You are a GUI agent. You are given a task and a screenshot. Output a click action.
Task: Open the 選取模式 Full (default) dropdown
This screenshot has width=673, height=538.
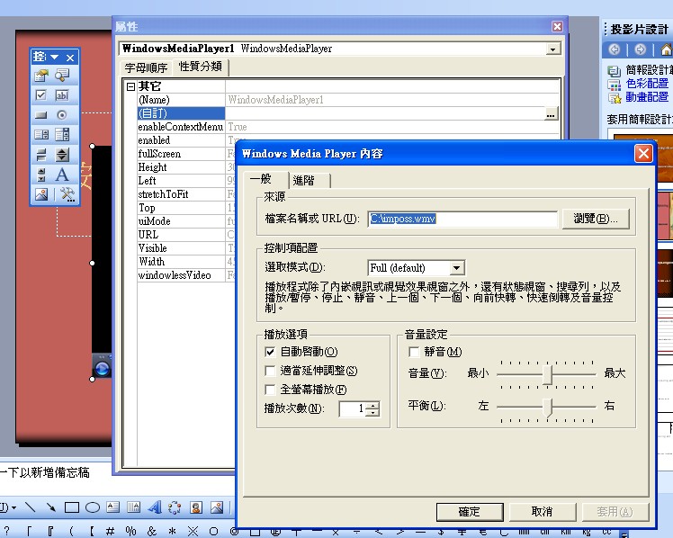(x=457, y=268)
